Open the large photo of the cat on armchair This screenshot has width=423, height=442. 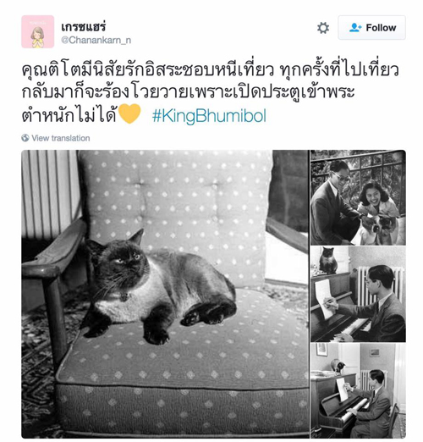(165, 294)
